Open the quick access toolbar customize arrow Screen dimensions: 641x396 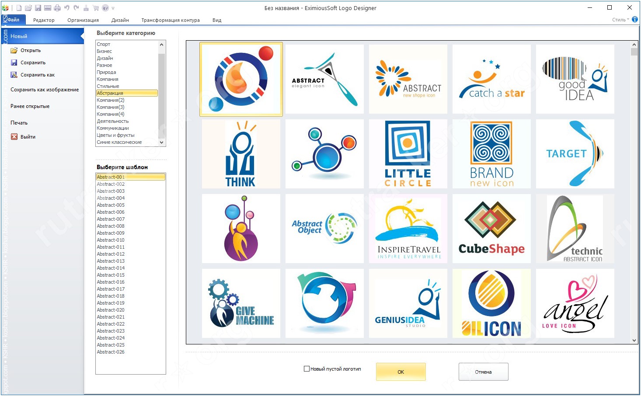pyautogui.click(x=113, y=8)
